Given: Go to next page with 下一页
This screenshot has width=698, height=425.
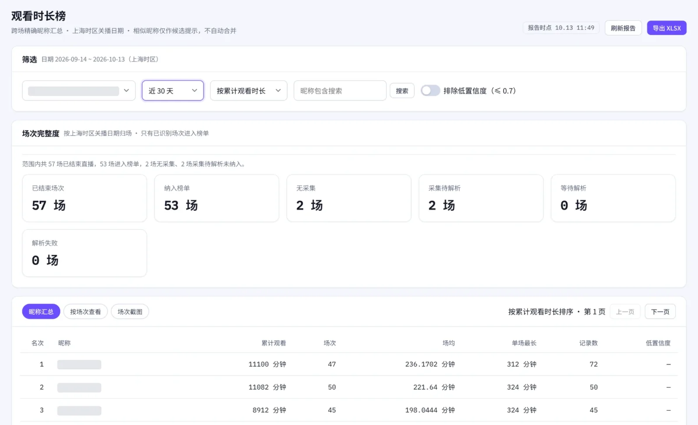Looking at the screenshot, I should click(x=660, y=312).
